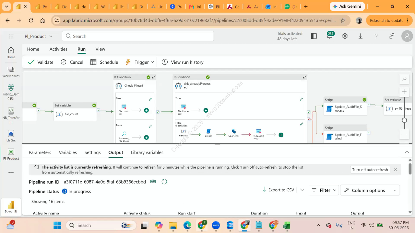Image resolution: width=415 pixels, height=233 pixels.
Task: Add activity after File_Processed
Action: 206,110
